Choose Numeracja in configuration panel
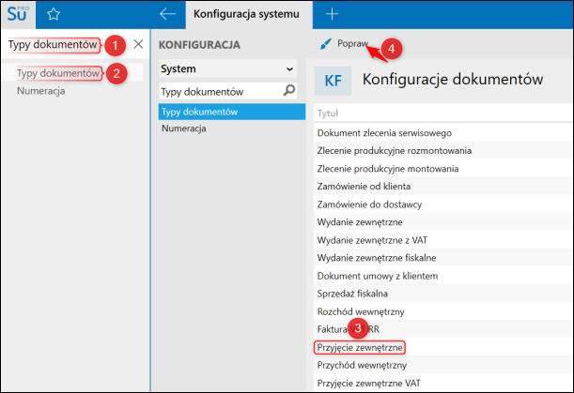574x393 pixels. (x=184, y=128)
